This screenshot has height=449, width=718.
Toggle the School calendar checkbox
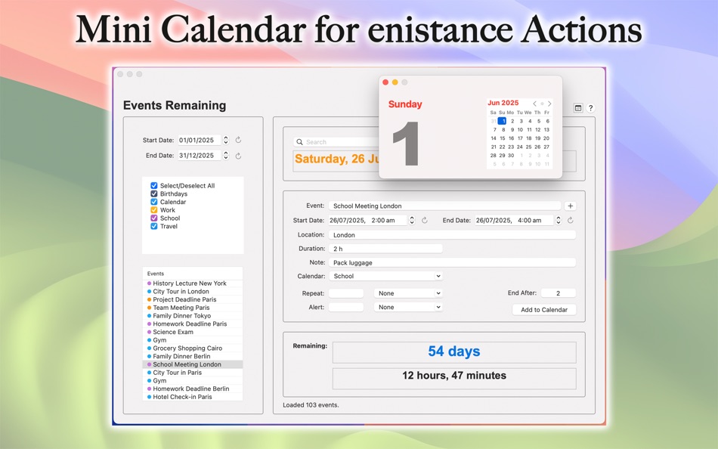154,218
